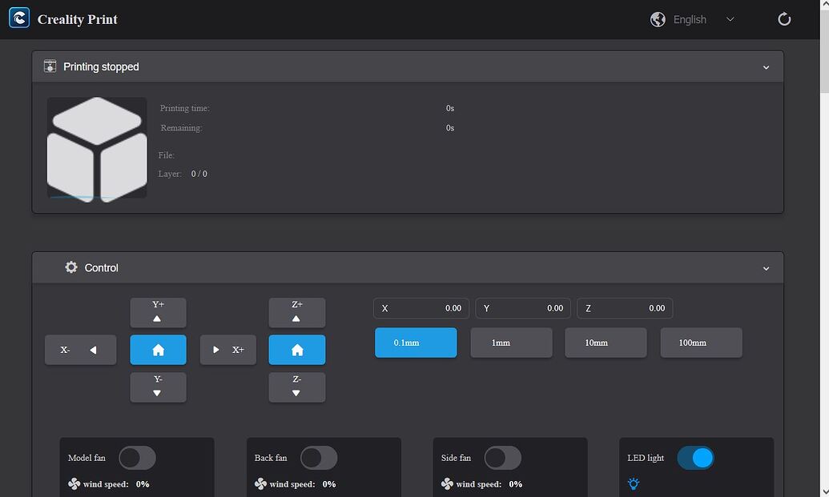The width and height of the screenshot is (829, 497).
Task: Click the Back fan icon next to wind speed
Action: tap(260, 484)
